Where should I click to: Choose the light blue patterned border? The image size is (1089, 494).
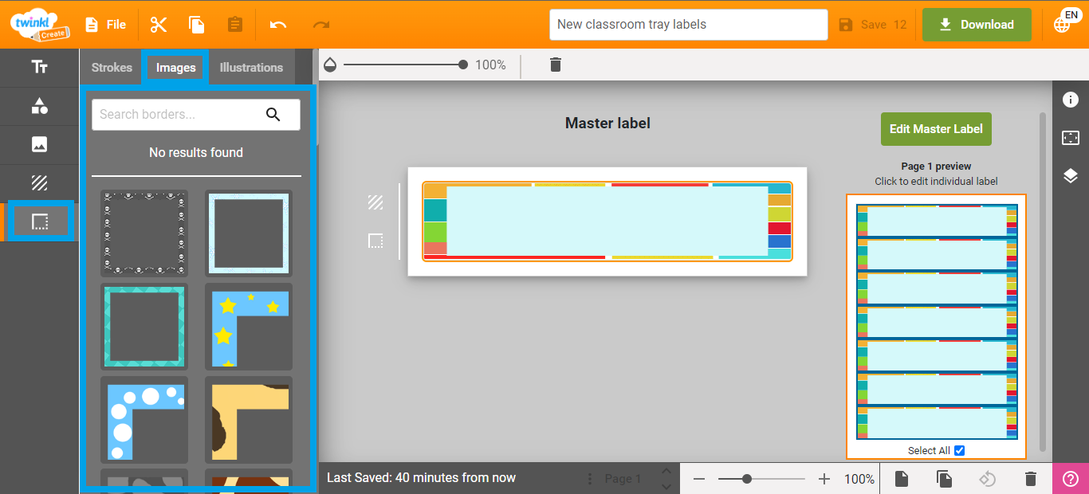click(x=249, y=233)
